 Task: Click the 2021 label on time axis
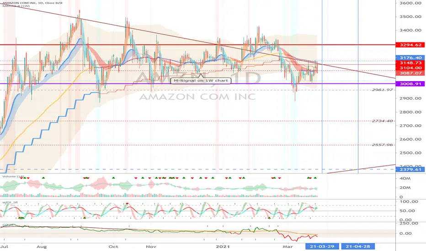pyautogui.click(x=223, y=246)
